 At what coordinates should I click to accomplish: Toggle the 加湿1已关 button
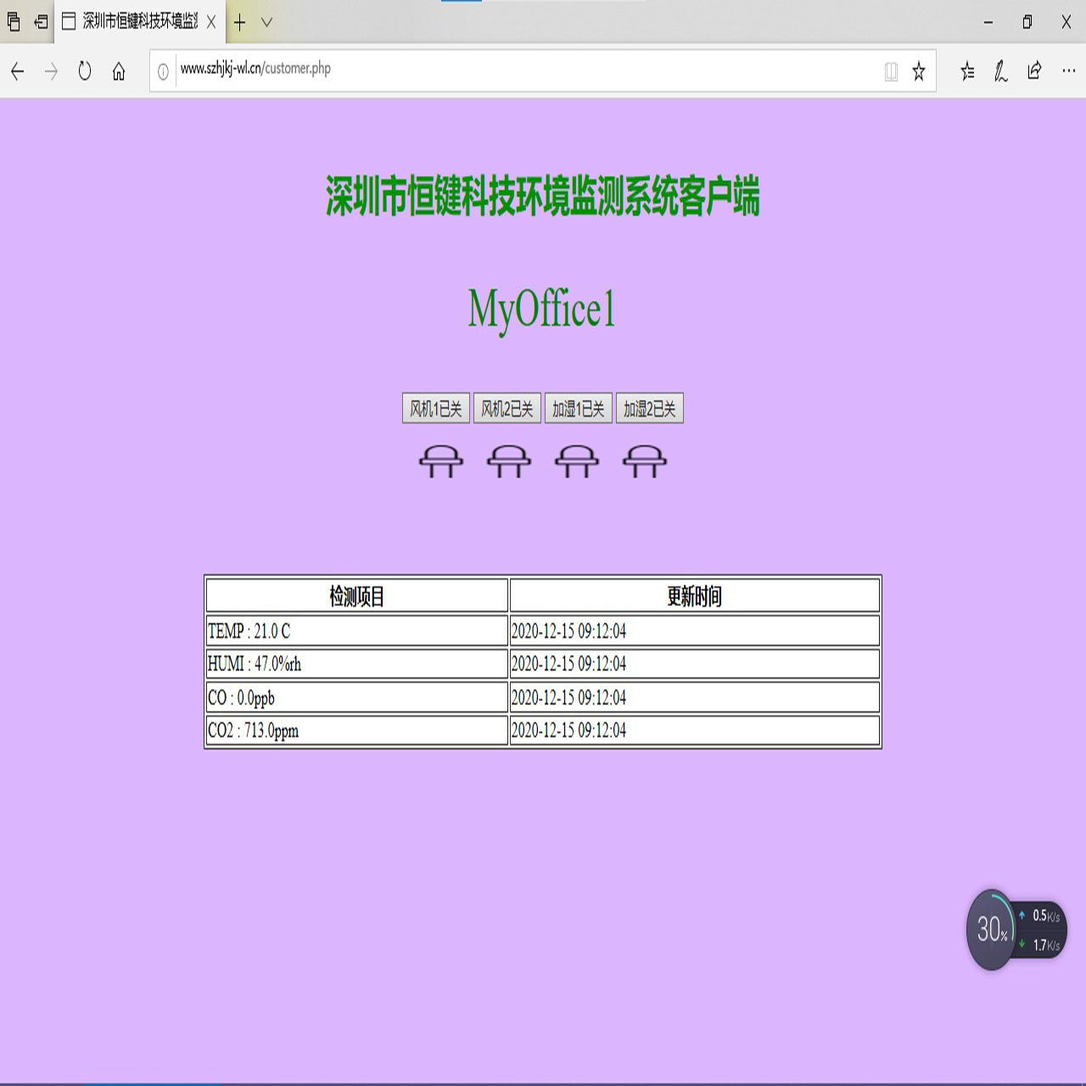click(579, 409)
